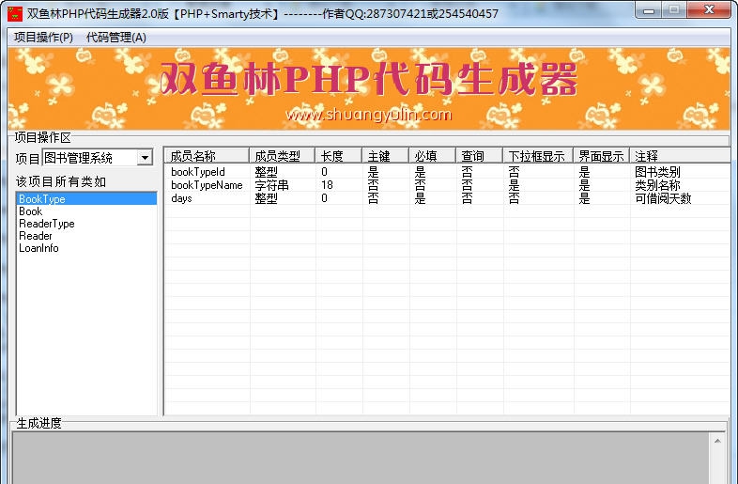Screen dimensions: 738x484
Task: Click the 类别名称 comment cell
Action: coord(657,185)
